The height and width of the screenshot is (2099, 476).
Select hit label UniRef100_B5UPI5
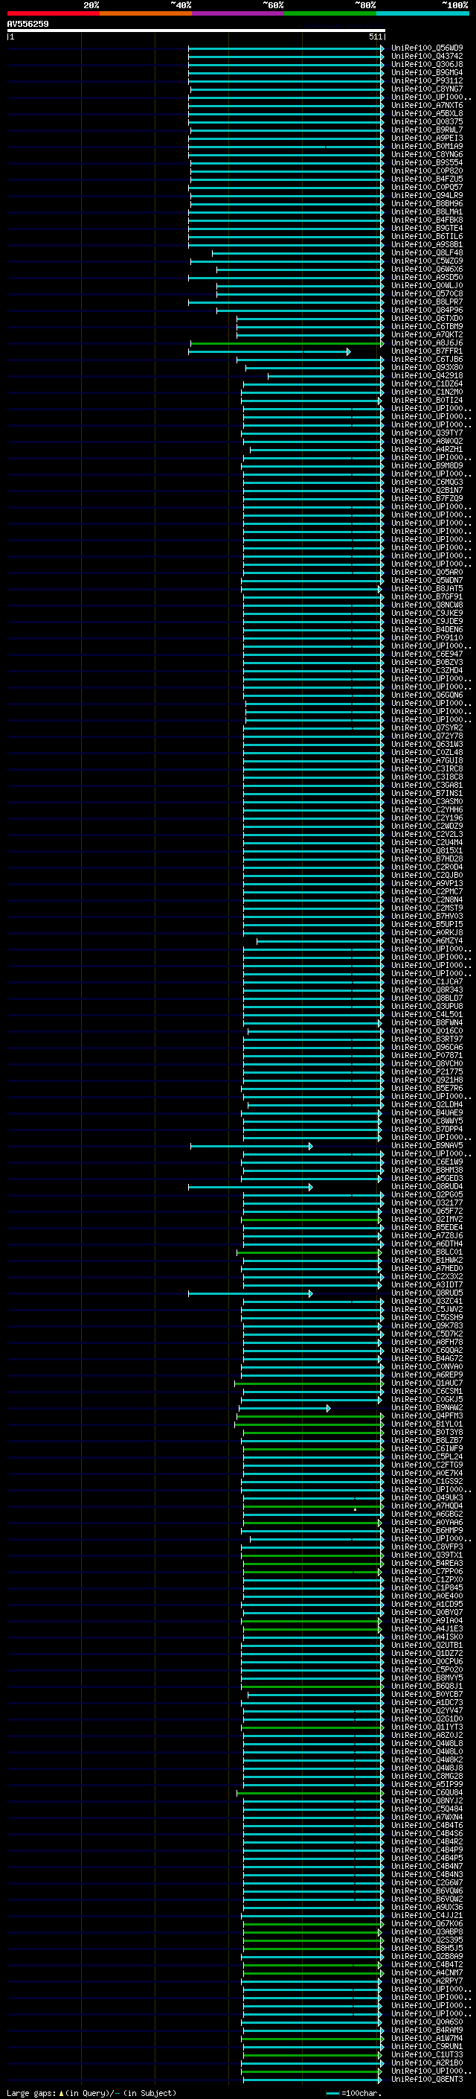click(x=427, y=925)
